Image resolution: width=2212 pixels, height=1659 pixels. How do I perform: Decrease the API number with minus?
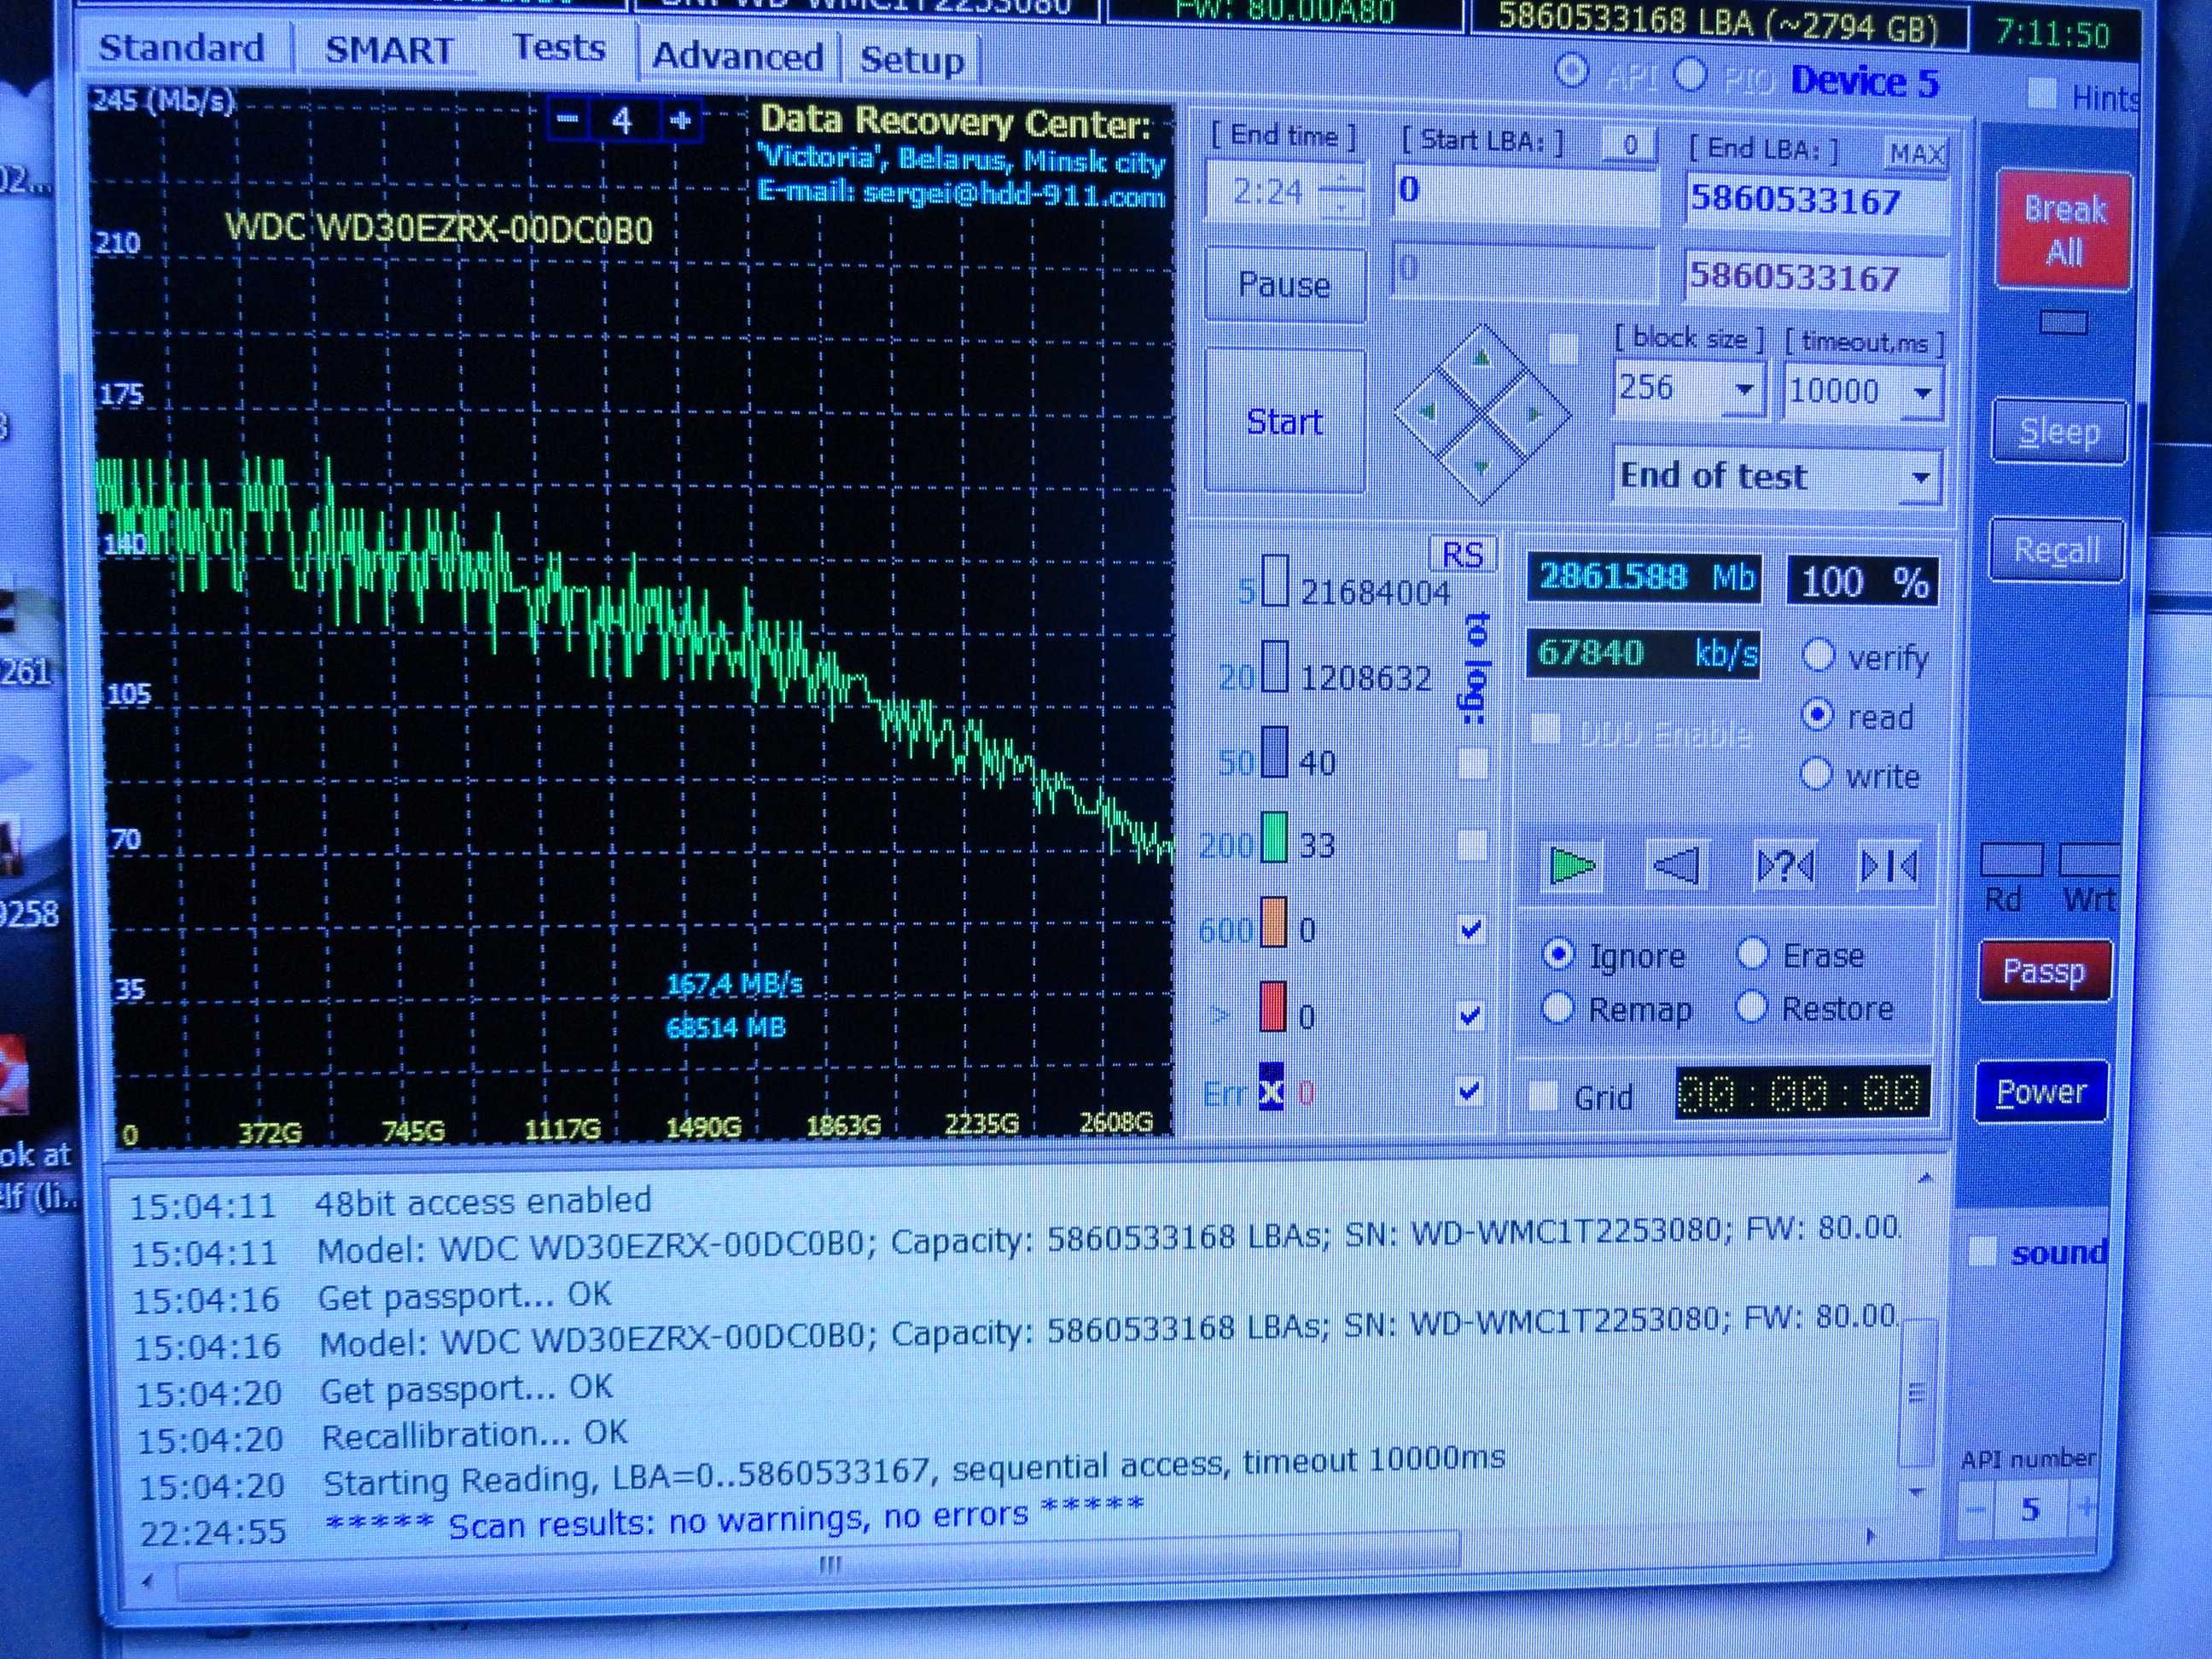tap(1975, 1510)
